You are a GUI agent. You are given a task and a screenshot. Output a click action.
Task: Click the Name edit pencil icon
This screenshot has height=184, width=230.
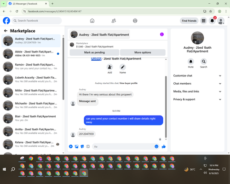click(123, 67)
